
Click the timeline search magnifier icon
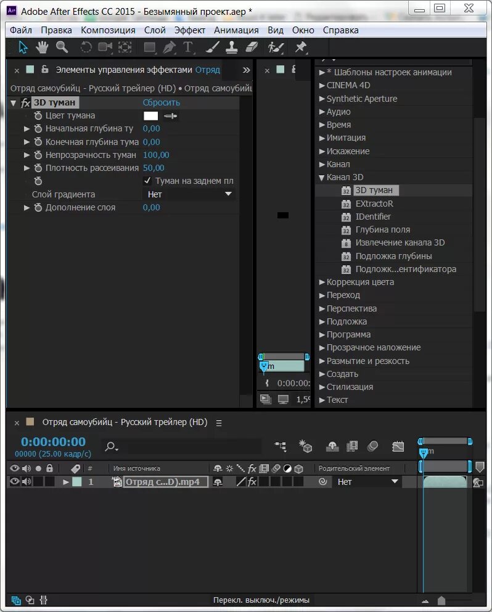coord(111,447)
